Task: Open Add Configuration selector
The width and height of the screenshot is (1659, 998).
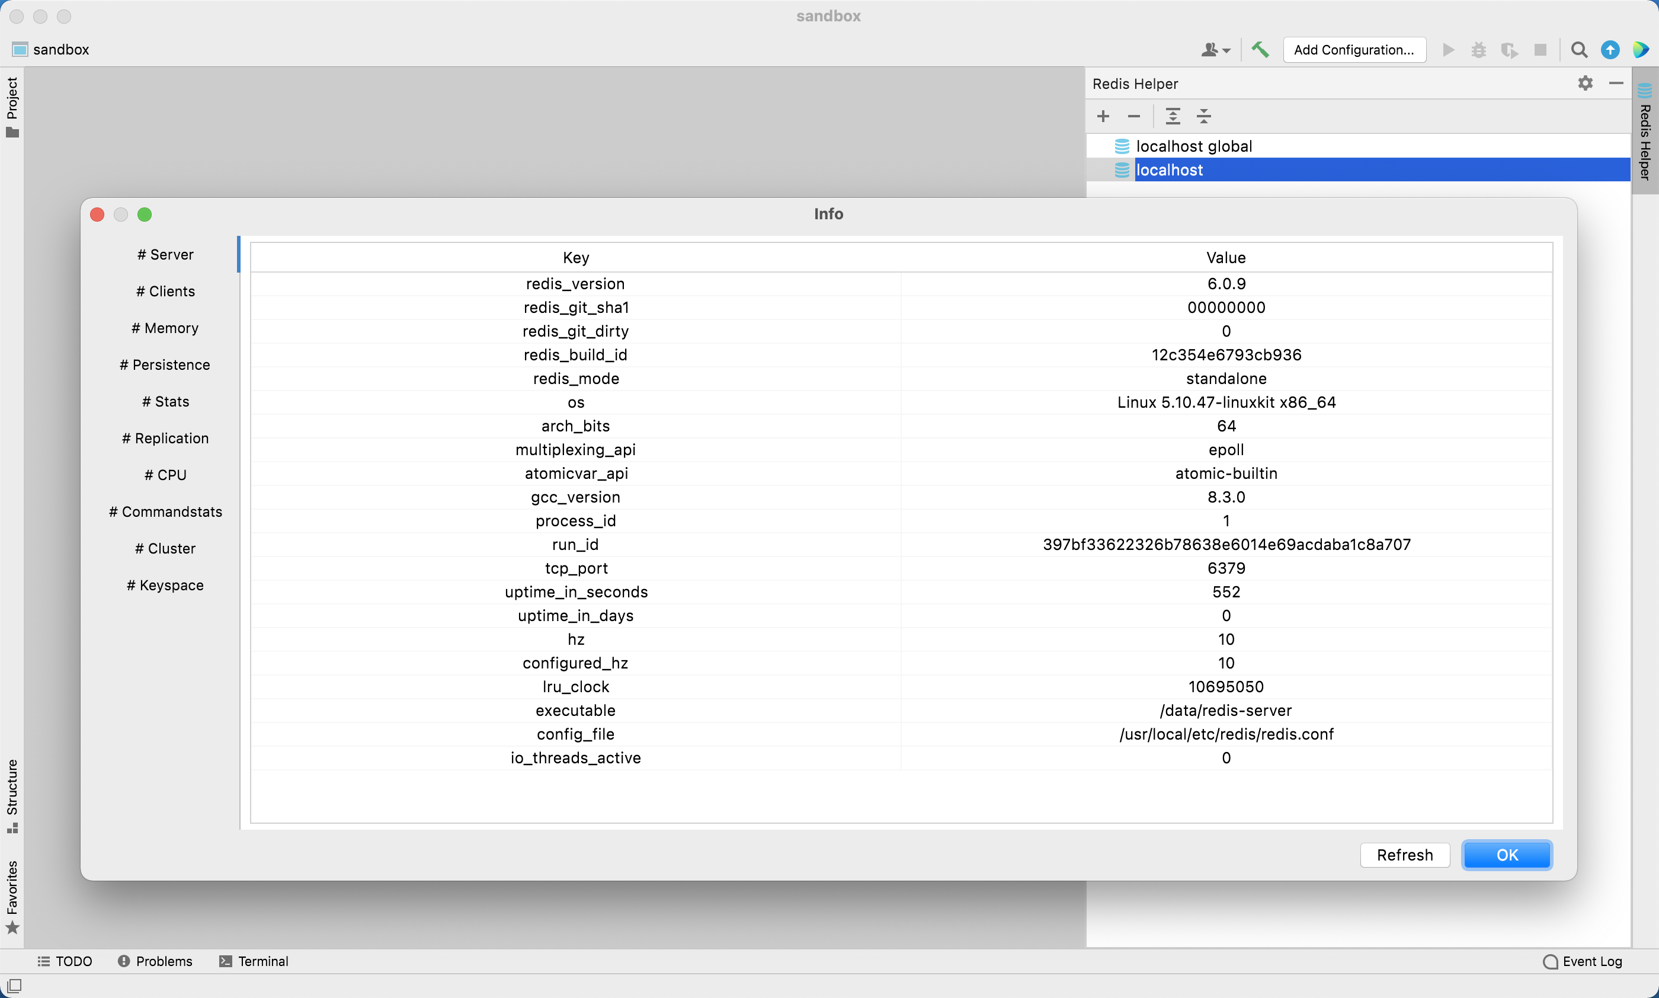Action: (1354, 49)
